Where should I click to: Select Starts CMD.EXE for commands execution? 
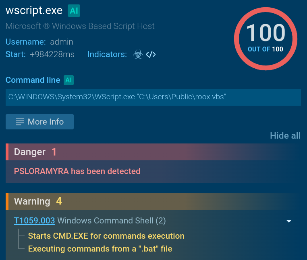[x=106, y=236]
